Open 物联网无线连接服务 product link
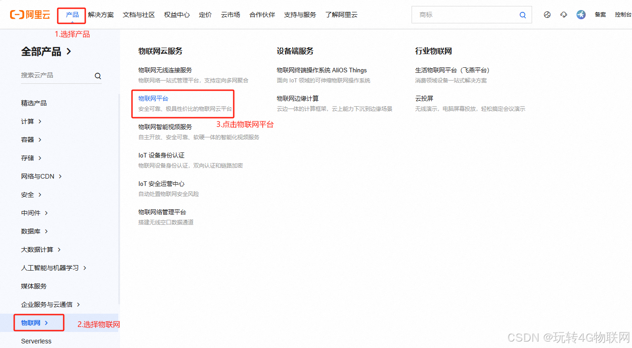Image resolution: width=632 pixels, height=348 pixels. (x=165, y=70)
